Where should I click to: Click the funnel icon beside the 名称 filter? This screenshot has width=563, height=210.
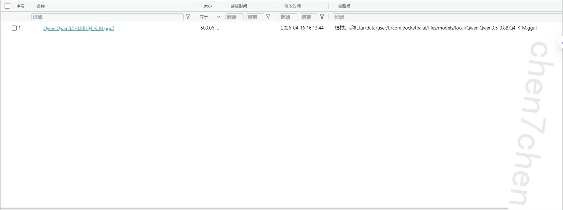pyautogui.click(x=188, y=17)
